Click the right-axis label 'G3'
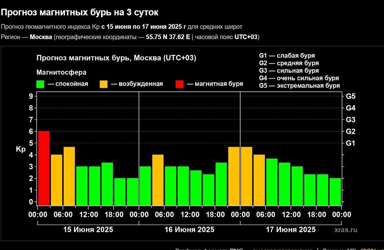Image resolution: width=384 pixels, height=250 pixels. (x=351, y=120)
